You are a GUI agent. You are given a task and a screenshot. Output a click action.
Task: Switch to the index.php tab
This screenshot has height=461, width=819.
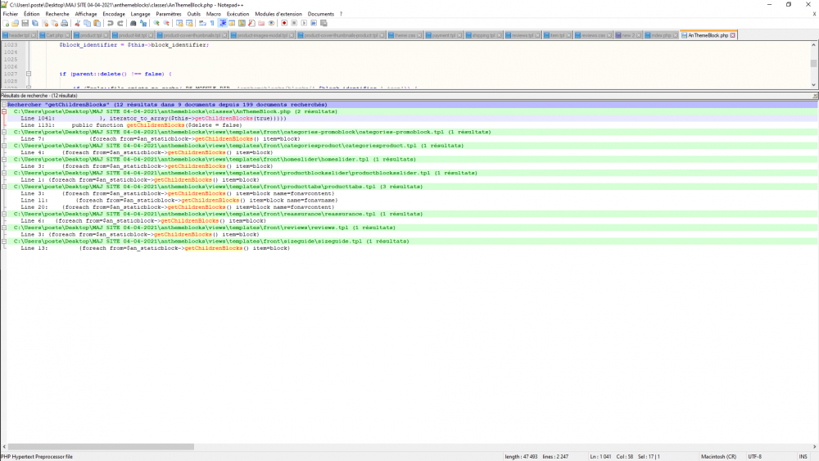click(x=660, y=36)
